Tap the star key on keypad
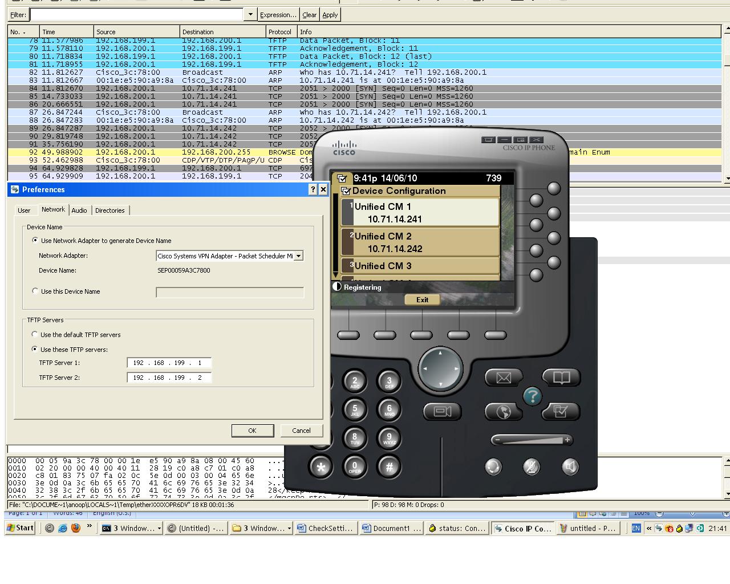 321,467
